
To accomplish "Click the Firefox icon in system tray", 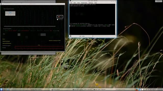I will 137,89.
